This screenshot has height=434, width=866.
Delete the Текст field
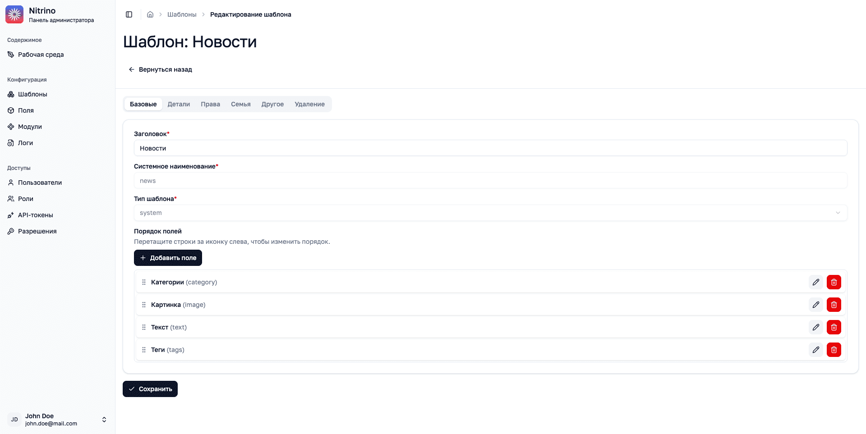click(x=834, y=327)
